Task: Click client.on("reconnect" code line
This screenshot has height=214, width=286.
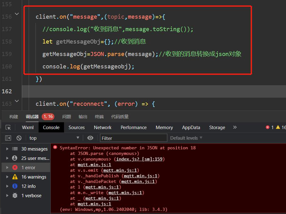Action: [95, 104]
